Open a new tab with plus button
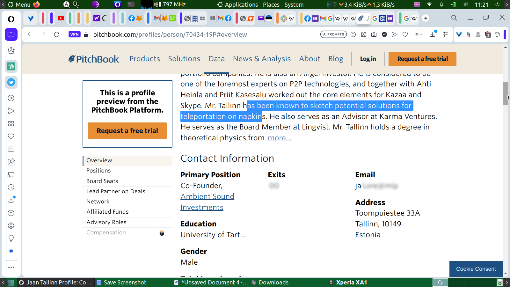This screenshot has width=510, height=287. (426, 18)
